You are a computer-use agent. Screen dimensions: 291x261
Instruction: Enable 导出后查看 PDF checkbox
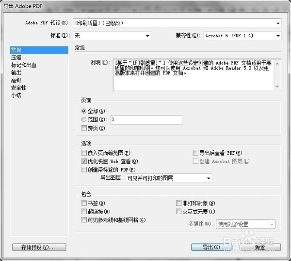(x=196, y=153)
